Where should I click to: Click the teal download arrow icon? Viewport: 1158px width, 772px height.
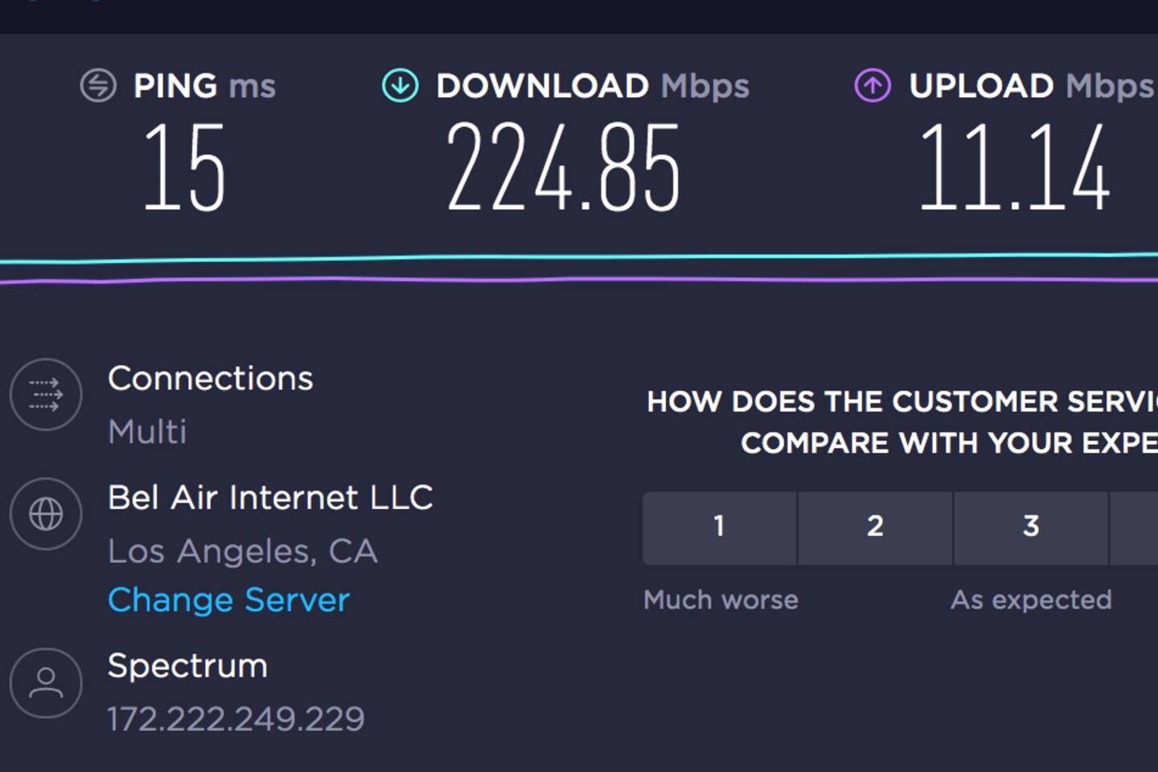(400, 85)
